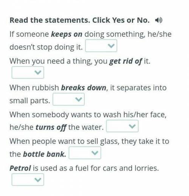This screenshot has width=189, height=196.
Task: Expand the dropdown next to 'small parts.'
Action: (68, 99)
